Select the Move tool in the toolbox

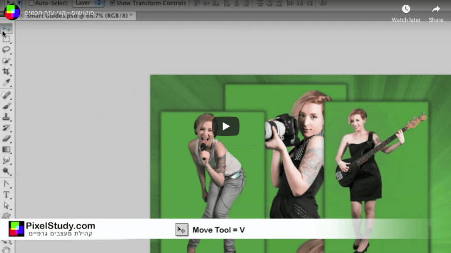tap(6, 29)
